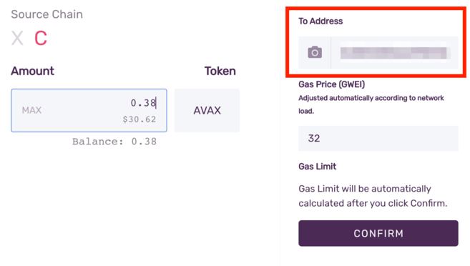Select the C chain as source
The width and height of the screenshot is (470, 266).
41,38
